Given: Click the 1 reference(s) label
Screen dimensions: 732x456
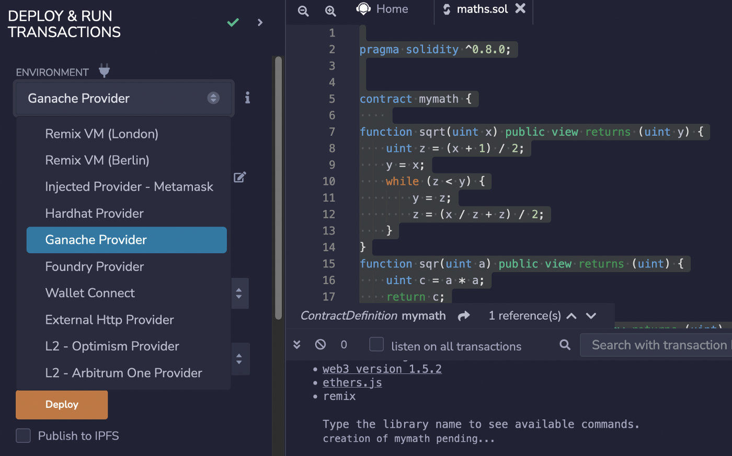Looking at the screenshot, I should pyautogui.click(x=524, y=315).
